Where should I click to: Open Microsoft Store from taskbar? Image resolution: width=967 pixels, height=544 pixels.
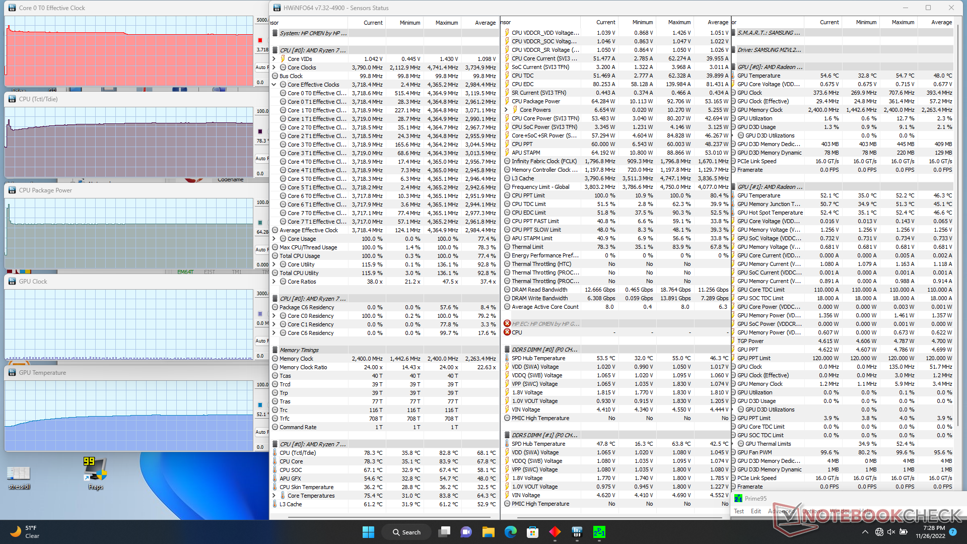point(532,532)
